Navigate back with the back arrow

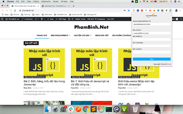[x=3, y=11]
